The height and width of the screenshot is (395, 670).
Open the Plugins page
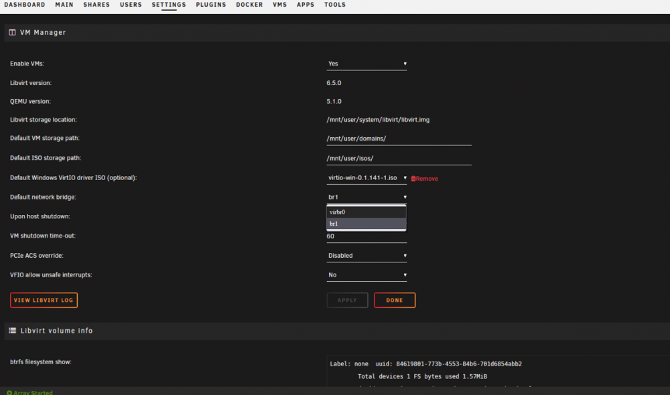(x=211, y=5)
